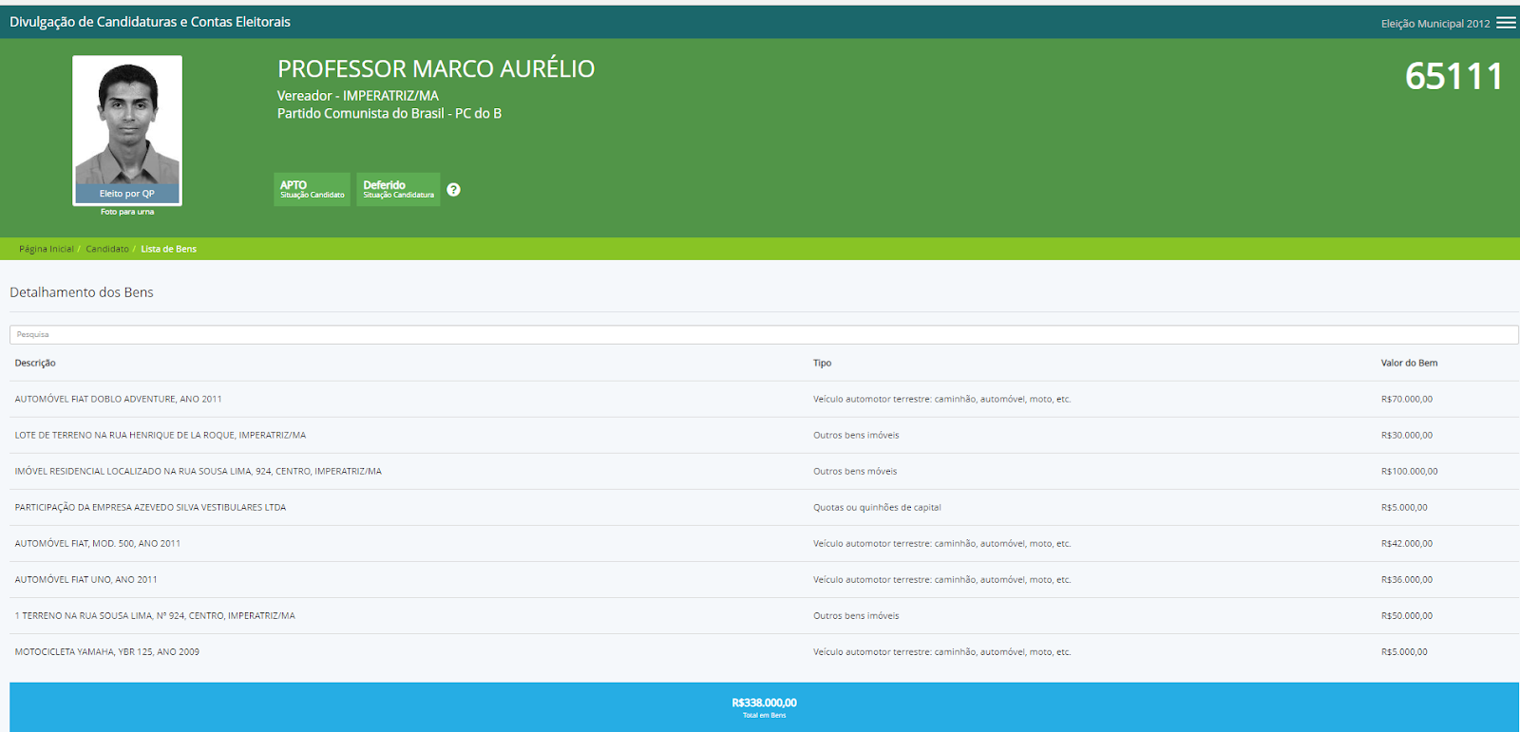Open the hamburger menu icon
Viewport: 1520px width, 732px height.
(1506, 23)
